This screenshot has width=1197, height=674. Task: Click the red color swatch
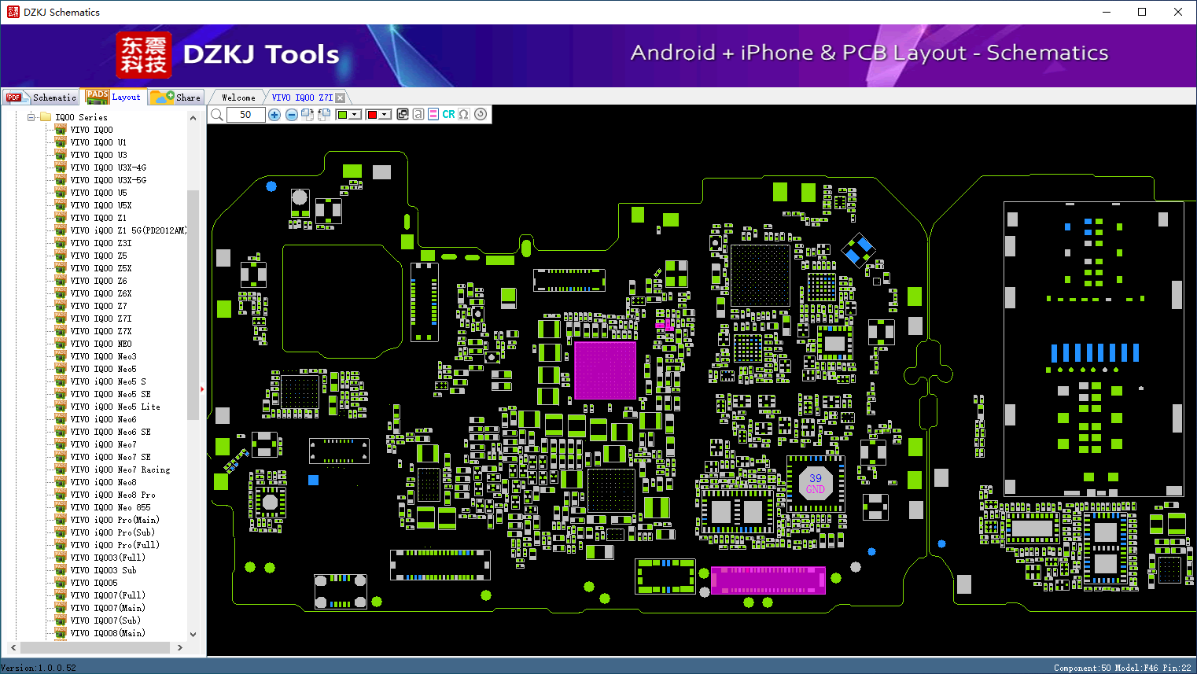pos(372,115)
